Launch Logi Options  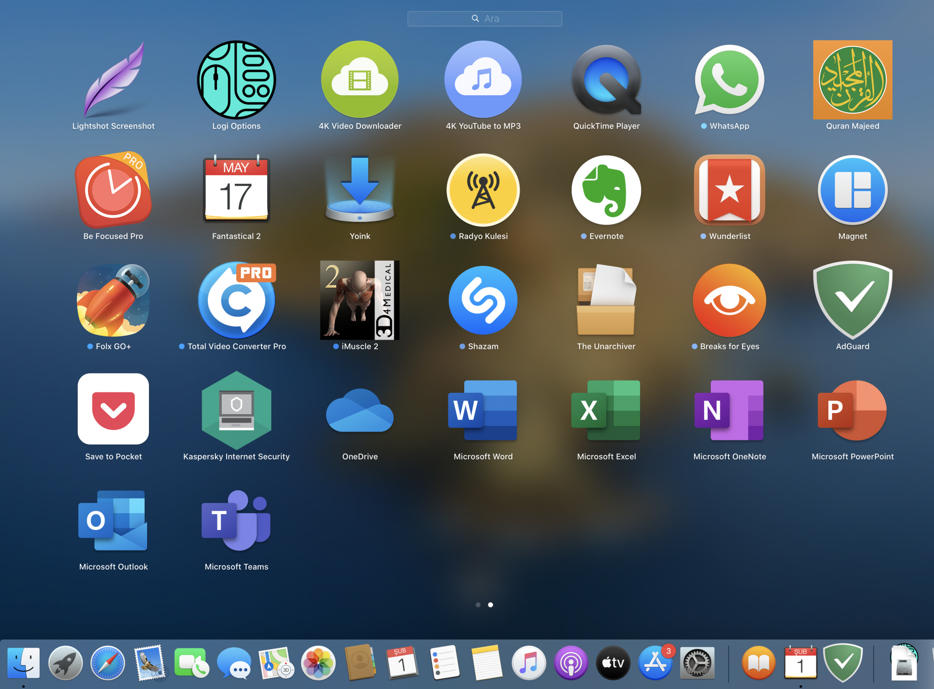(x=236, y=79)
